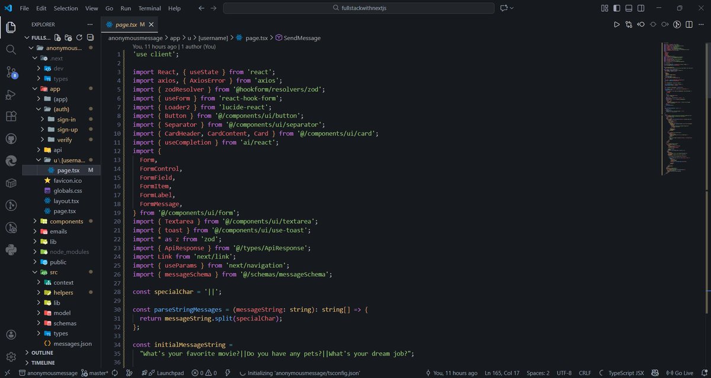Screen dimensions: 711x378
Task: Click the master branch in status bar
Action: click(x=96, y=373)
